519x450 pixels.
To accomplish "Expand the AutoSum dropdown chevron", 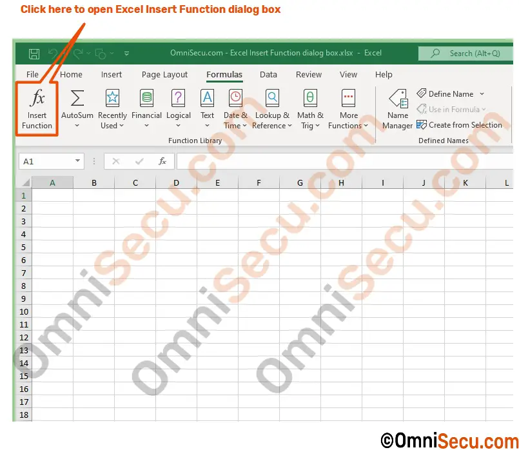I will tap(77, 126).
